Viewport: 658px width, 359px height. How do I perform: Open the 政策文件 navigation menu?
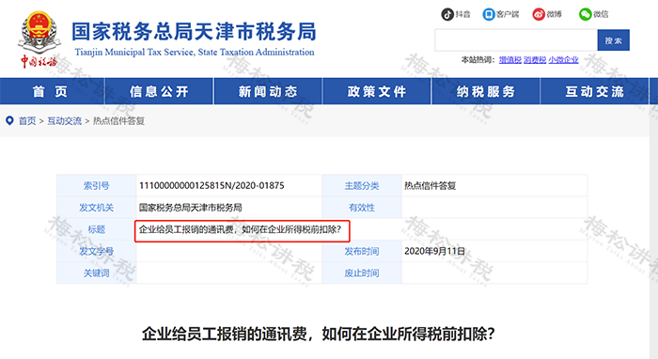377,91
